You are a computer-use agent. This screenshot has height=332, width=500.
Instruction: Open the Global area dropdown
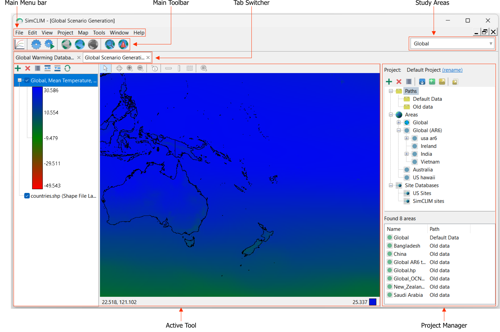tap(452, 44)
